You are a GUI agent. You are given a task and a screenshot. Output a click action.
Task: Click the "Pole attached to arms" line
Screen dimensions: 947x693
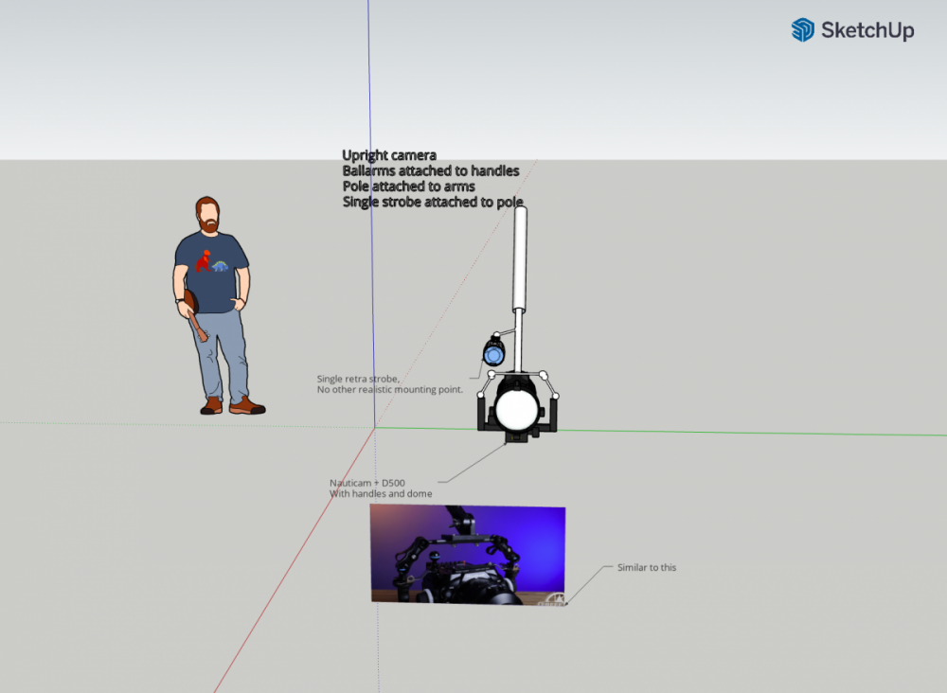(408, 187)
